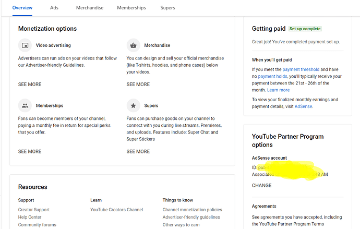Go to the Memberships tab
This screenshot has width=360, height=229.
click(131, 8)
